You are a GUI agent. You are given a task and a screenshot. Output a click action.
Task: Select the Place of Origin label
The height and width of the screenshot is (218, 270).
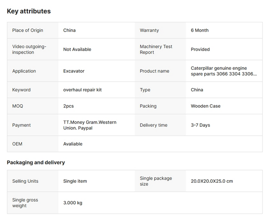coord(28,30)
